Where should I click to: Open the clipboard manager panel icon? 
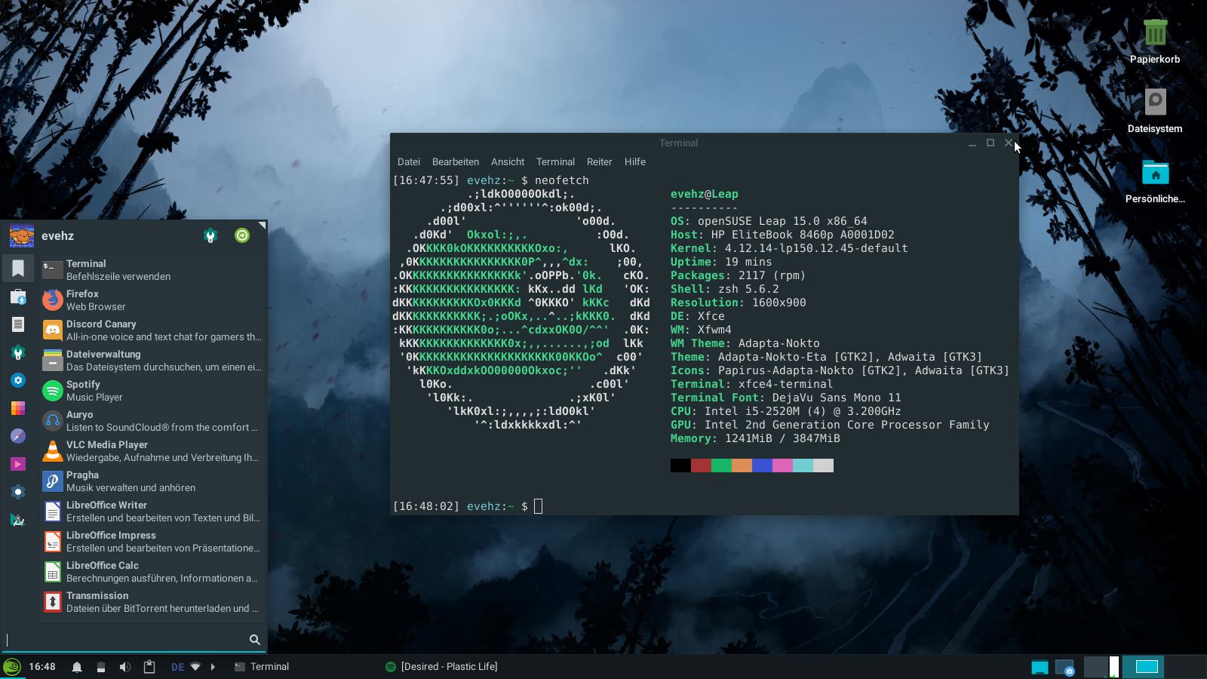click(149, 667)
